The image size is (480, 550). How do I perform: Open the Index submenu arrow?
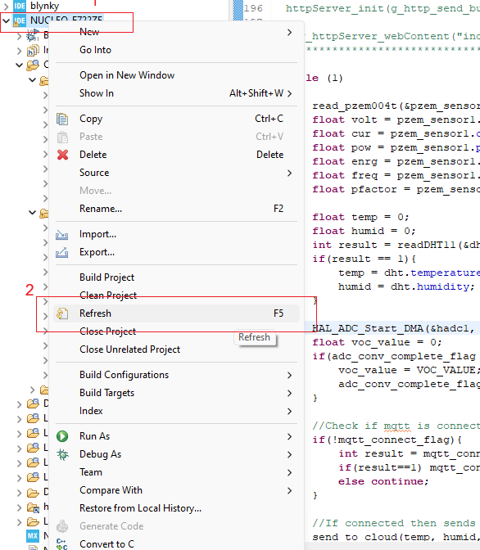click(289, 411)
